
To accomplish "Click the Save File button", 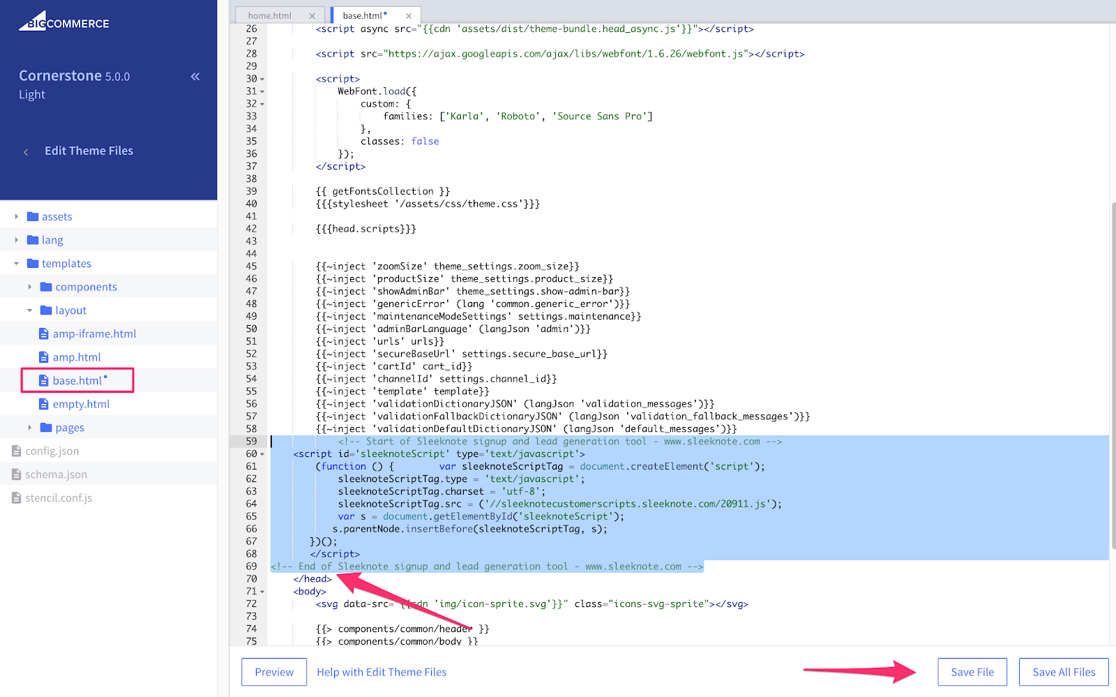I will pyautogui.click(x=972, y=672).
